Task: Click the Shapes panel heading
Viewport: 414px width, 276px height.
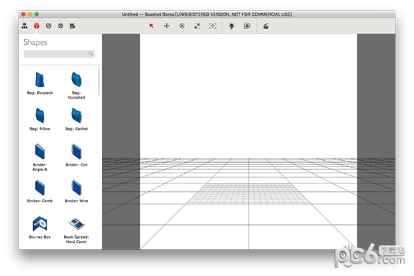Action: (x=35, y=42)
